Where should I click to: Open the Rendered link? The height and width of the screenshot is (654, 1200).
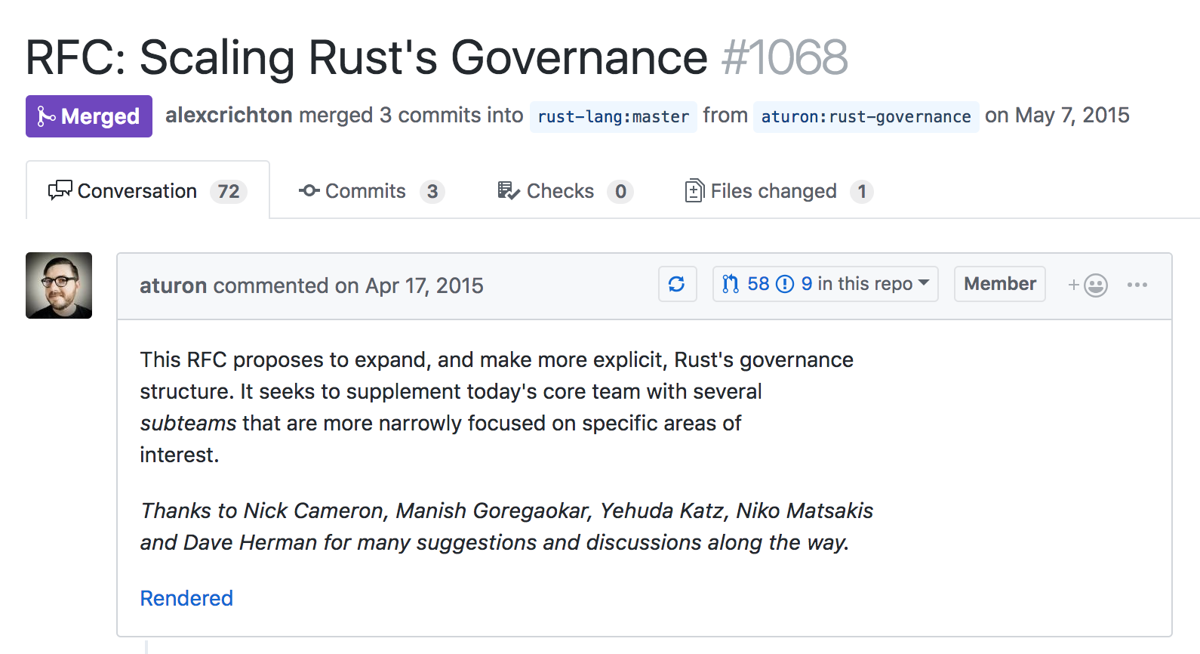(x=186, y=598)
